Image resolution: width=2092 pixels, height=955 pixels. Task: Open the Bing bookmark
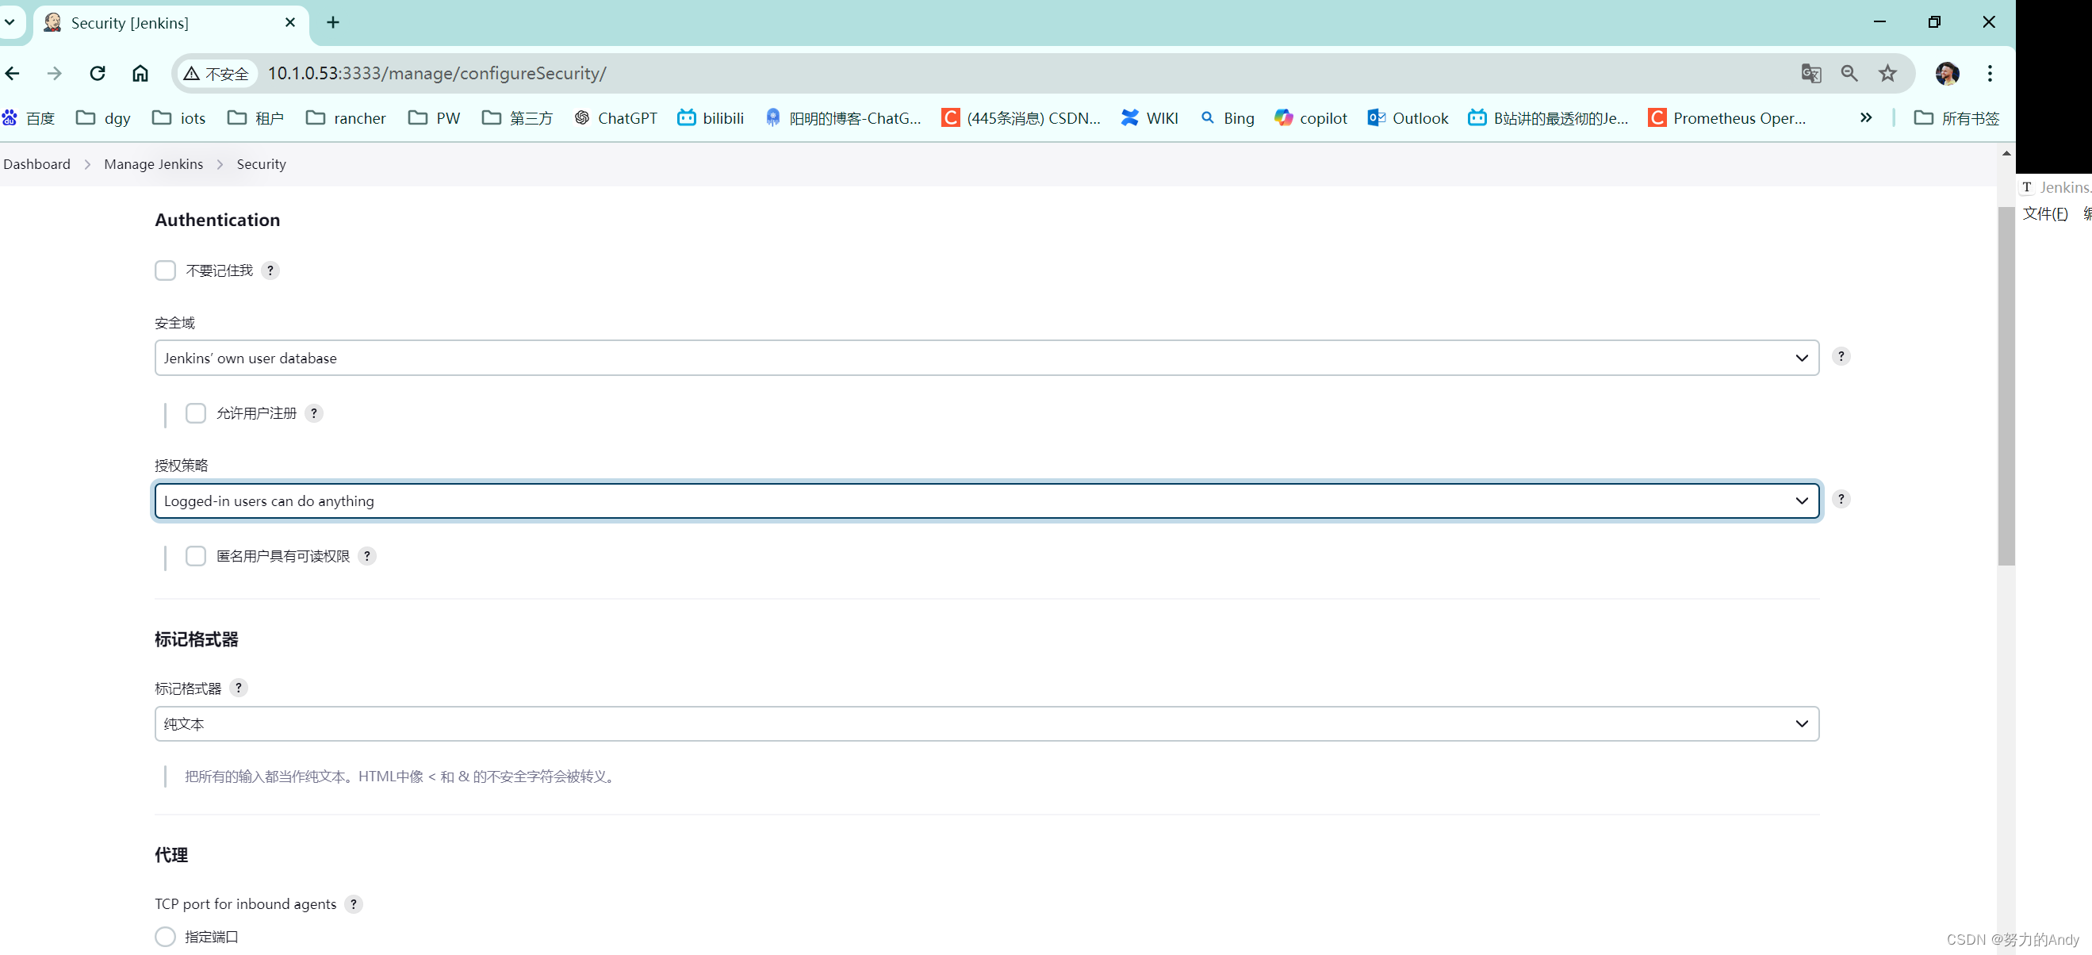point(1227,118)
